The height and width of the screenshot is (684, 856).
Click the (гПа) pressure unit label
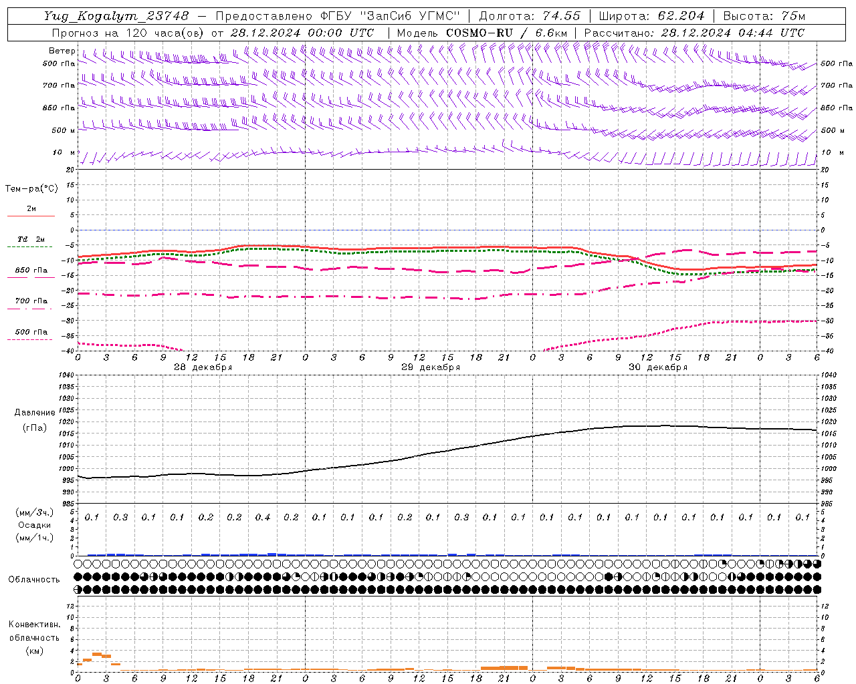(x=35, y=428)
